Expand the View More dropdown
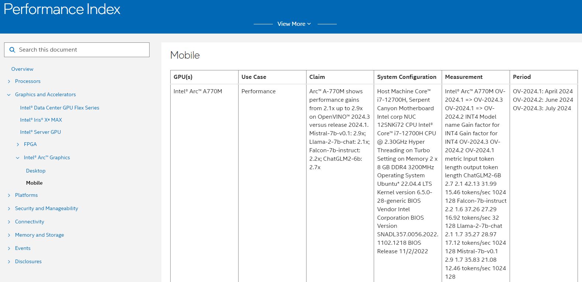This screenshot has height=282, width=582. click(294, 24)
